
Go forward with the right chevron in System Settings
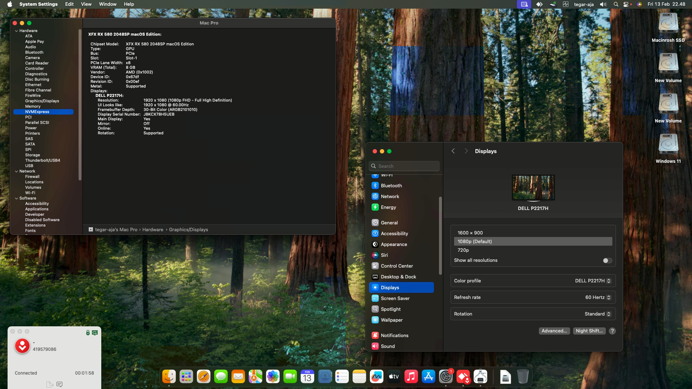[466, 151]
